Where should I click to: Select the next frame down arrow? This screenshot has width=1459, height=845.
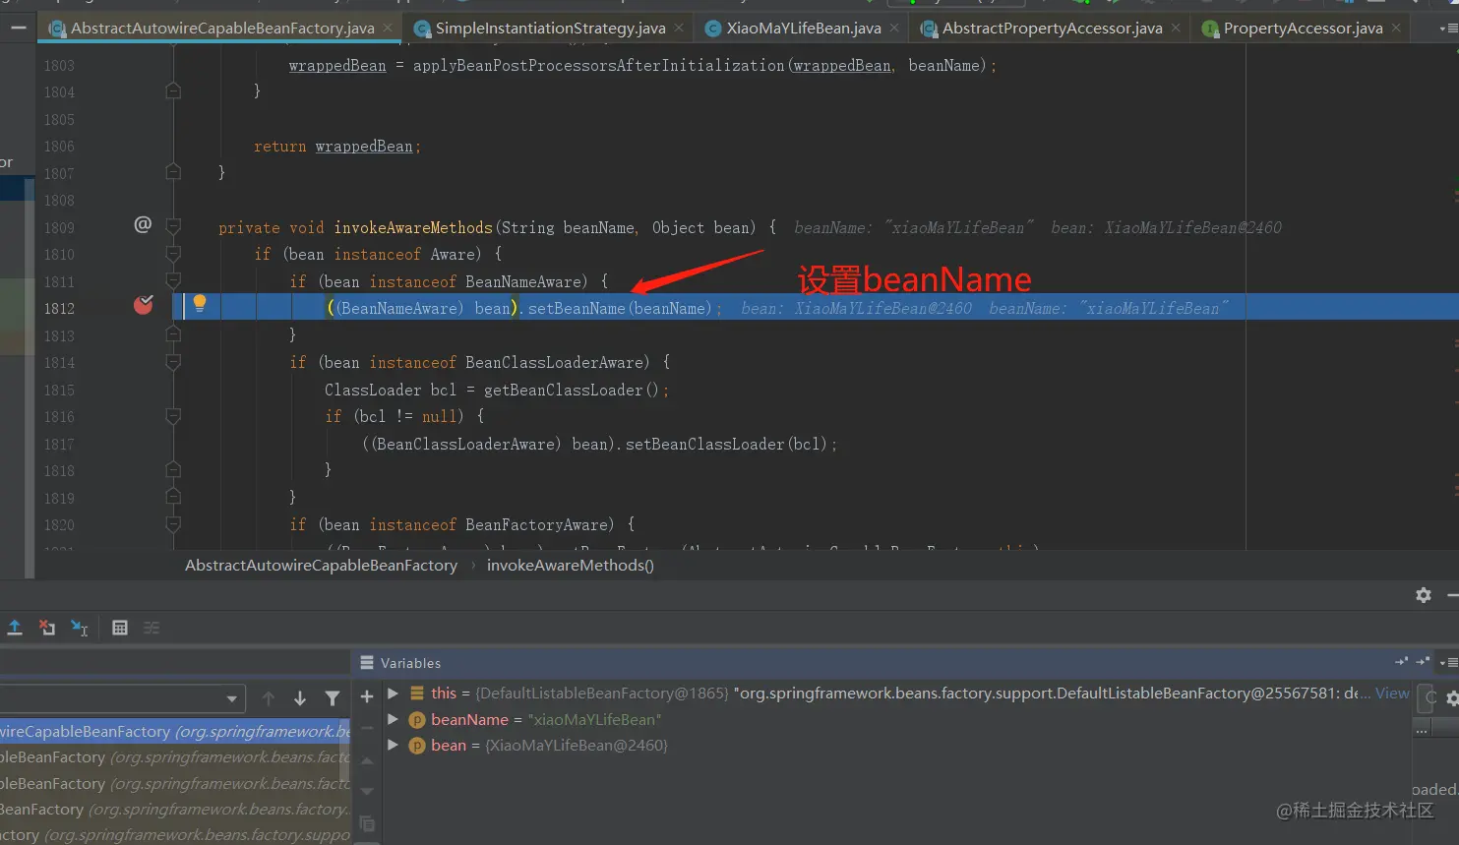[300, 698]
